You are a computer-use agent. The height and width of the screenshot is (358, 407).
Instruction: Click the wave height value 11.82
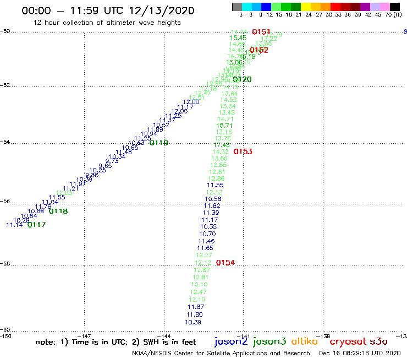(212, 205)
